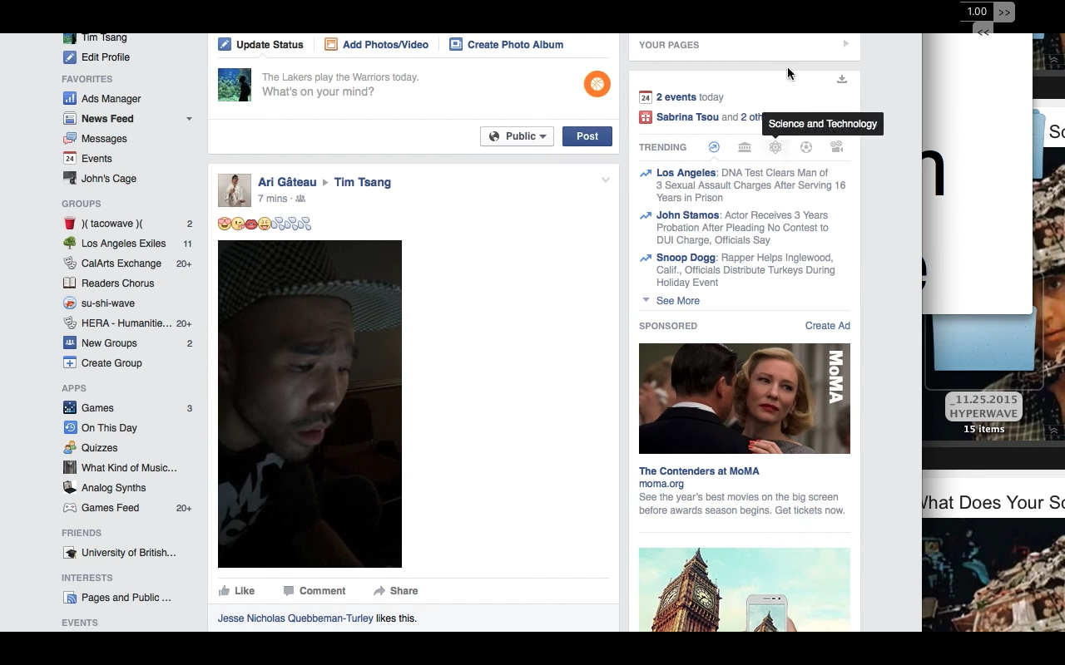Image resolution: width=1065 pixels, height=665 pixels.
Task: Click the Edit Profile pencil icon
Action: 69,57
